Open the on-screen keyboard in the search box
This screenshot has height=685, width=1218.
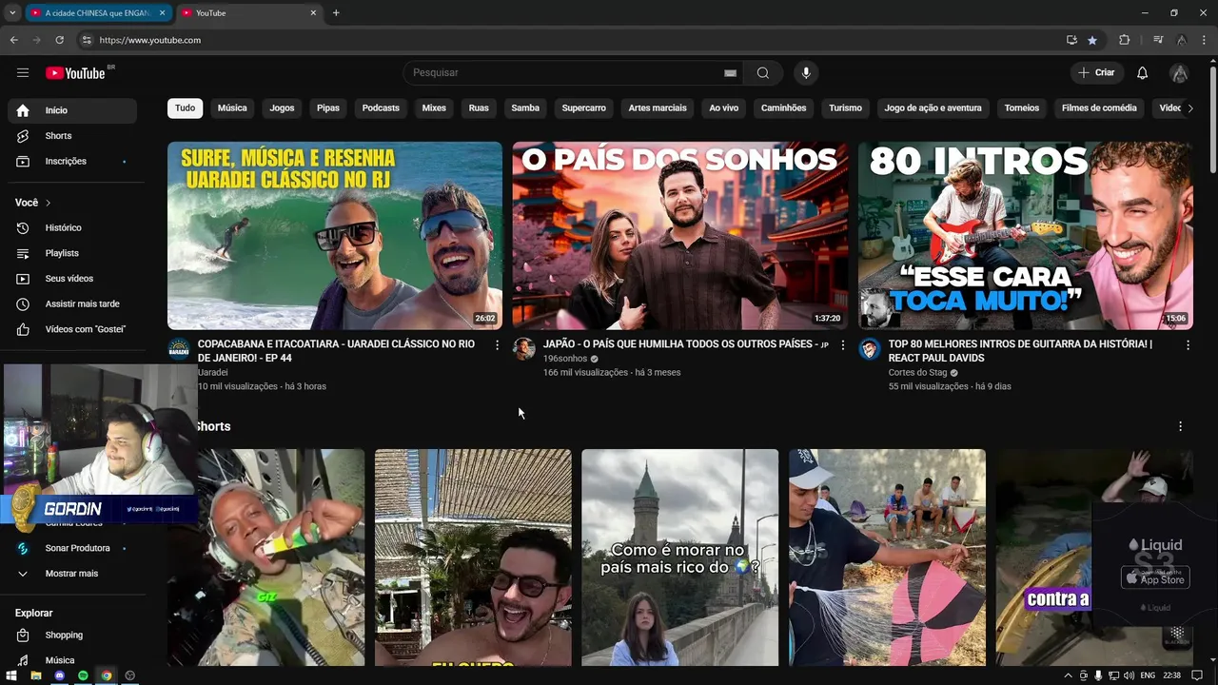click(730, 73)
